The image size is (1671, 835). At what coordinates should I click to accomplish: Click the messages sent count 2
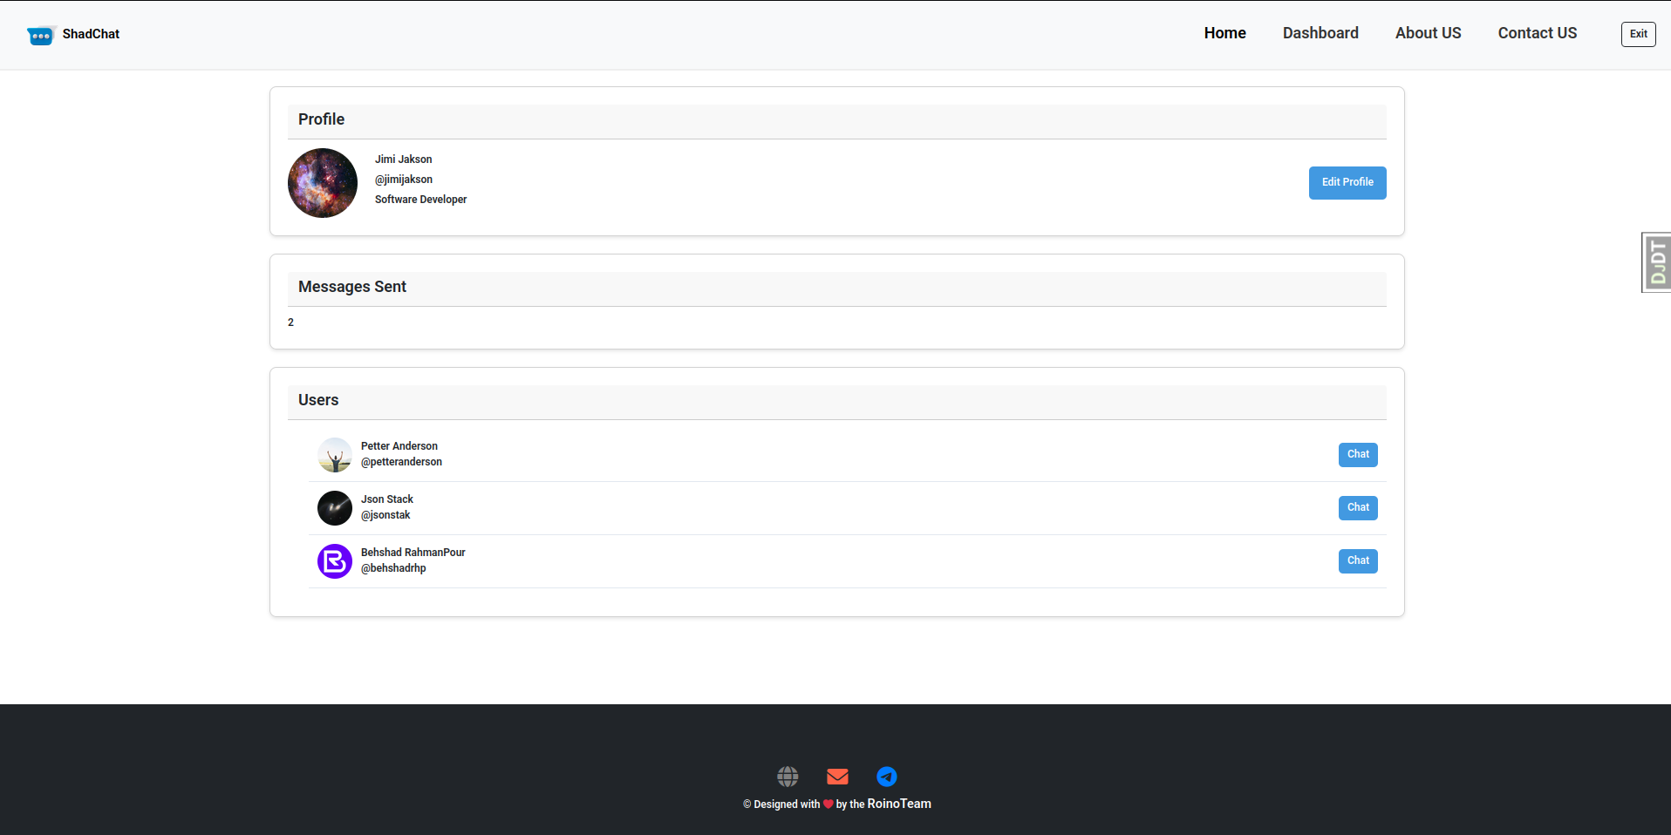click(x=291, y=322)
